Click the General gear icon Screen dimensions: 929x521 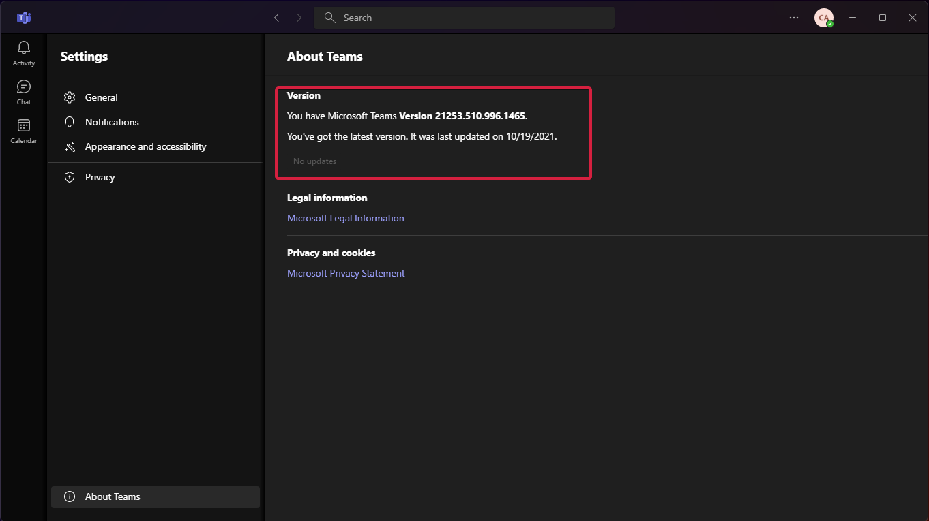(x=69, y=97)
